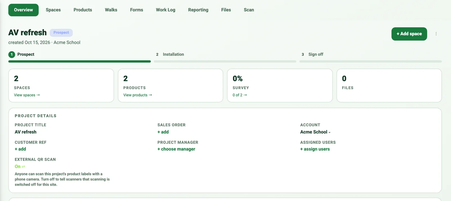Open the Work Log tab
451x201 pixels.
click(x=166, y=10)
